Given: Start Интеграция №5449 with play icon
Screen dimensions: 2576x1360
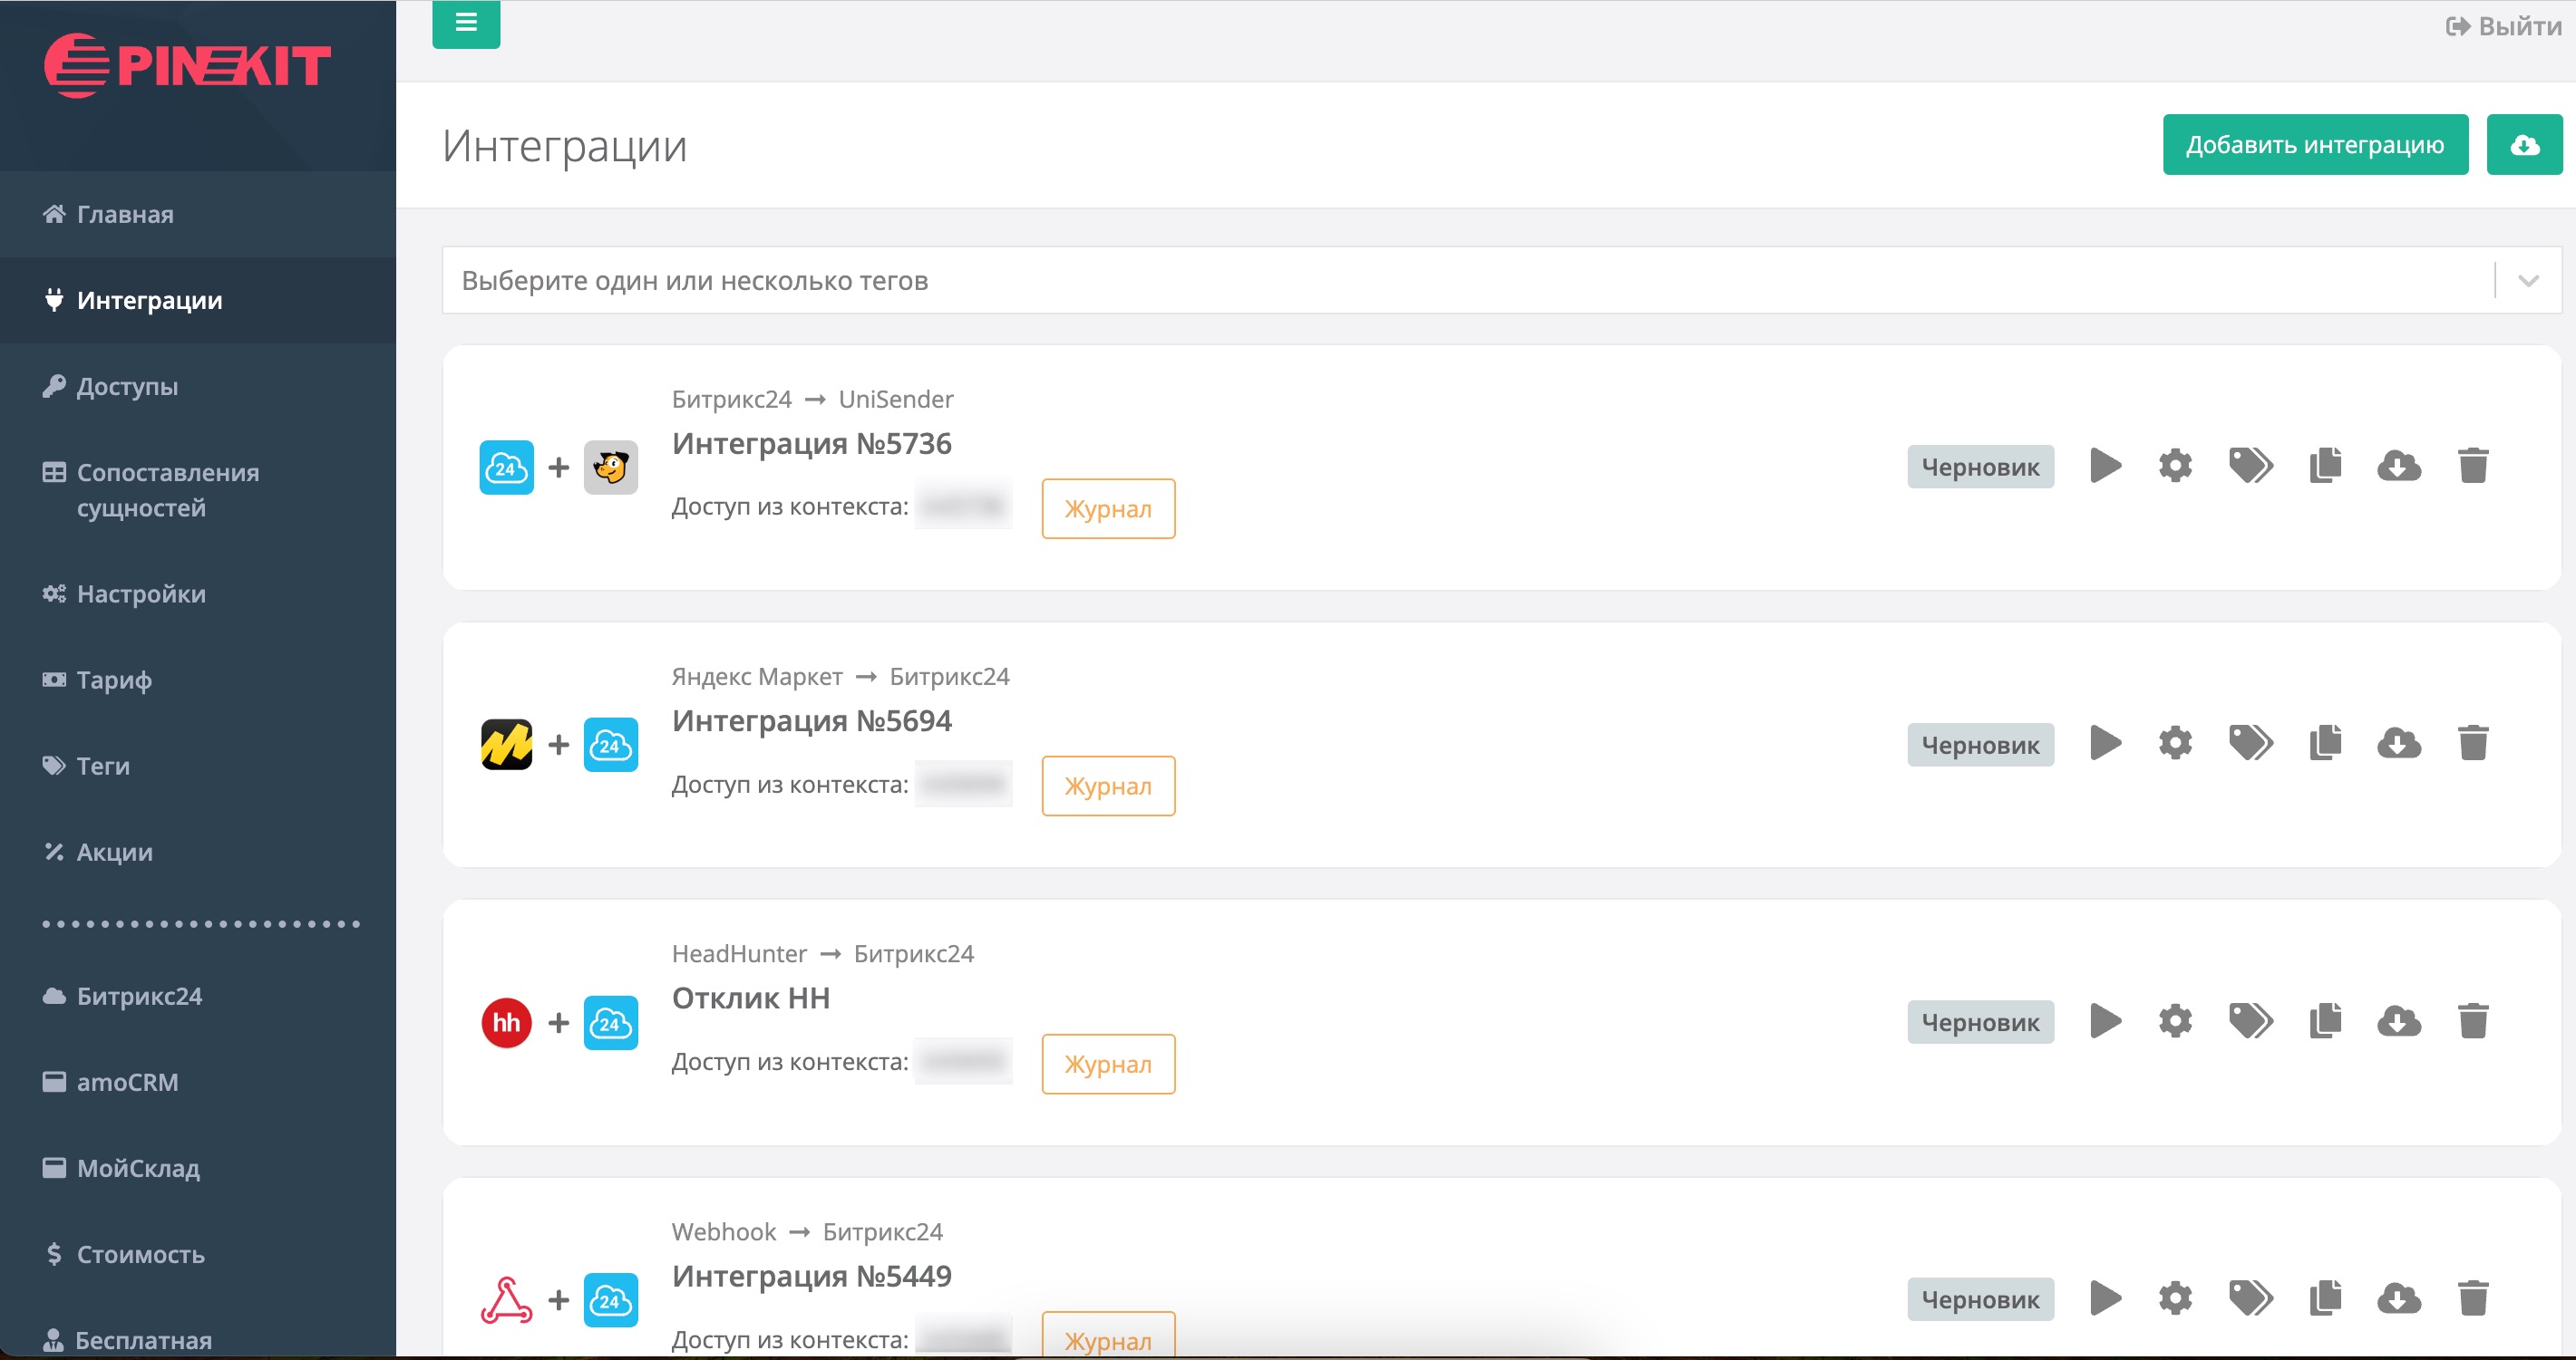Looking at the screenshot, I should click(x=2105, y=1298).
